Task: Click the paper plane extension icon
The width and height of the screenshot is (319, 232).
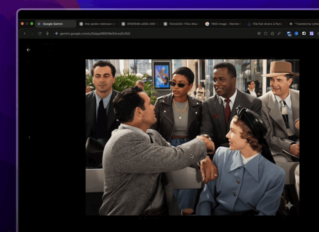Action: point(304,33)
